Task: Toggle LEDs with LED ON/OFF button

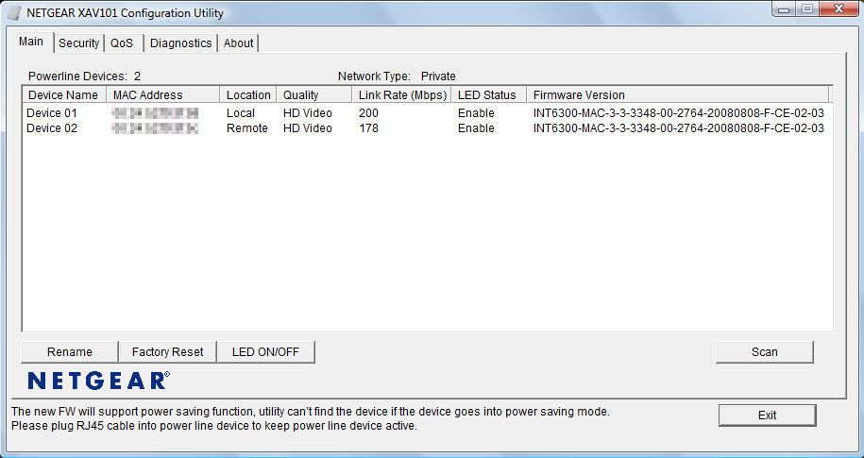Action: (x=265, y=352)
